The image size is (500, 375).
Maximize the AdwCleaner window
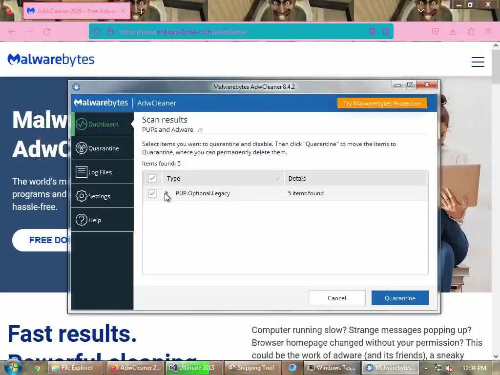click(410, 84)
